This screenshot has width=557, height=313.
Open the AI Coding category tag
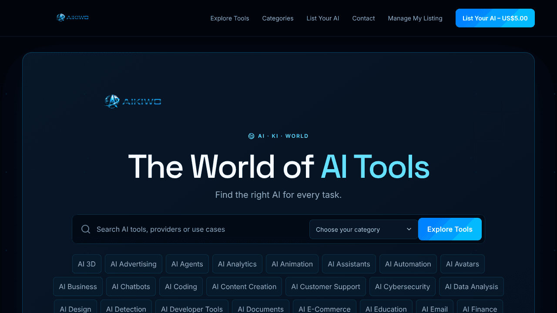(x=181, y=286)
